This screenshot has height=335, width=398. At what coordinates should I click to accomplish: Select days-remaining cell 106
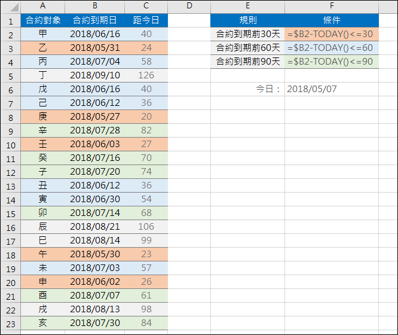coord(146,227)
